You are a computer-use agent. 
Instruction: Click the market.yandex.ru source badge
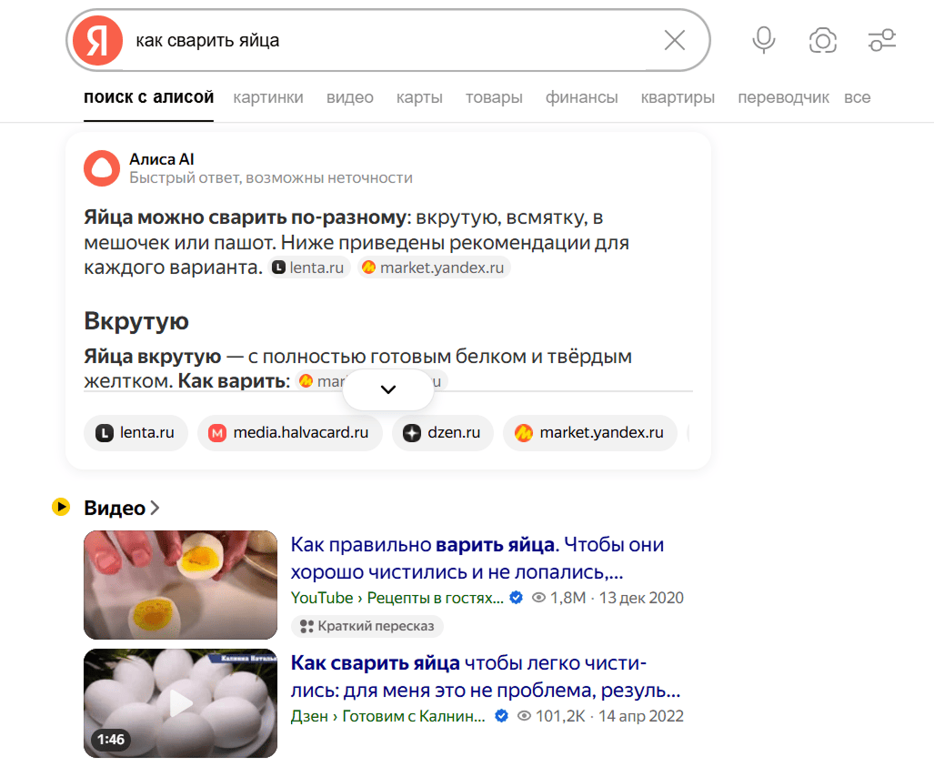(x=589, y=433)
